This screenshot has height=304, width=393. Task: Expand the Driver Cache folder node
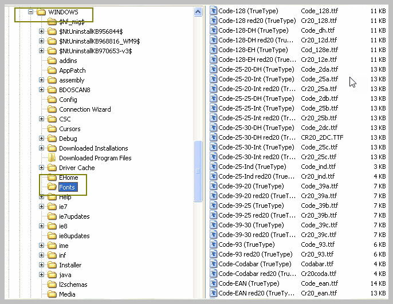(x=42, y=168)
